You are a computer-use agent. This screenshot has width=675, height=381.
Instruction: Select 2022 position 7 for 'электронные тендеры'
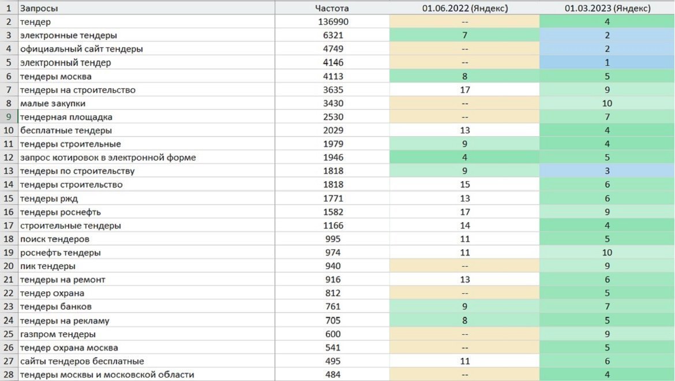coord(464,35)
